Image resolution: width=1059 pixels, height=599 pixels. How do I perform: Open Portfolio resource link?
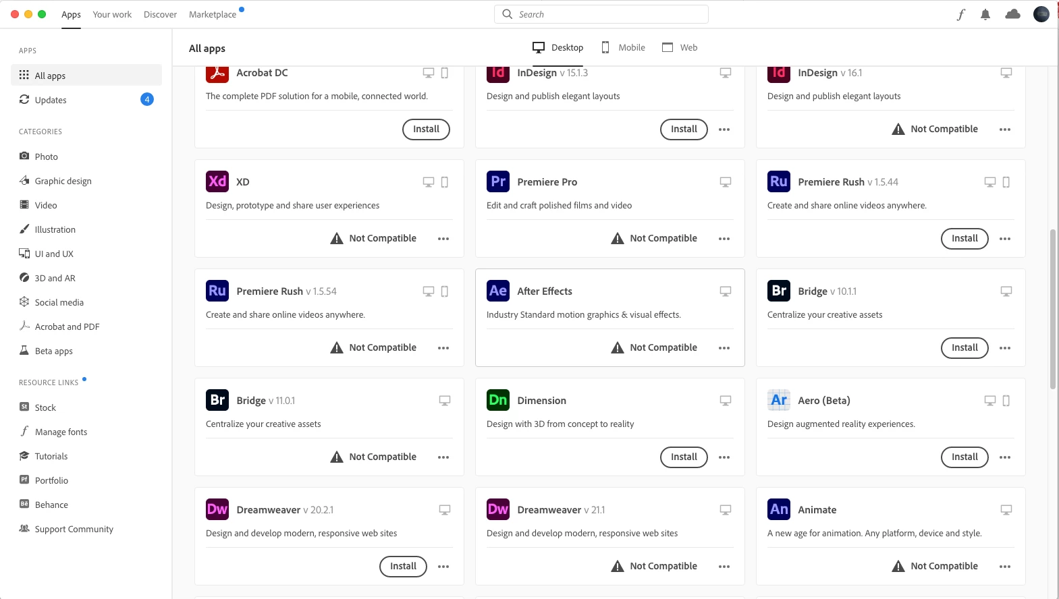[86, 480]
